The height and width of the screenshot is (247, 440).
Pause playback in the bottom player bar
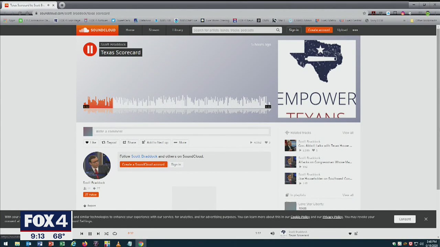[x=90, y=234]
